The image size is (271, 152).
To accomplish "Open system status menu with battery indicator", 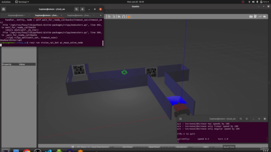I will pyautogui.click(x=265, y=2).
